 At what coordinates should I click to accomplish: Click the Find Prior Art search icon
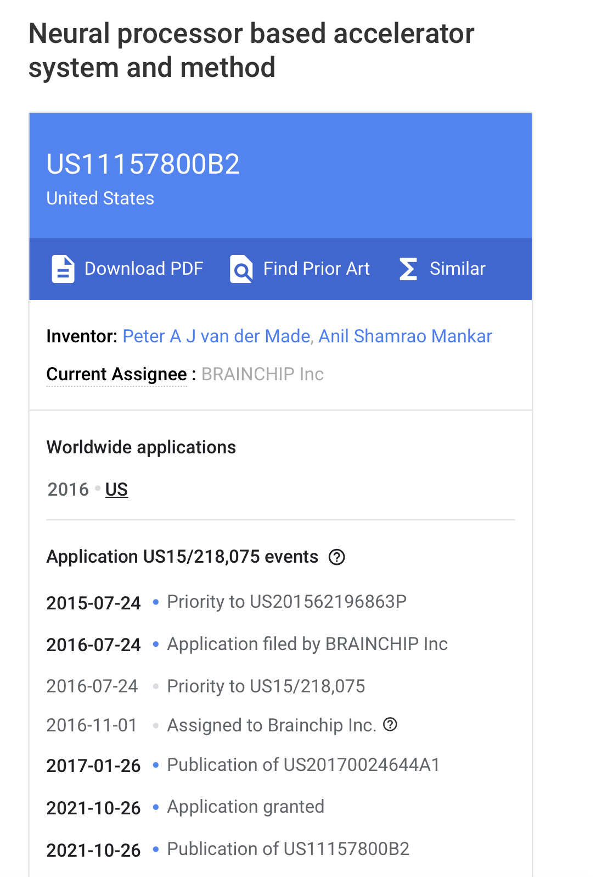click(241, 269)
